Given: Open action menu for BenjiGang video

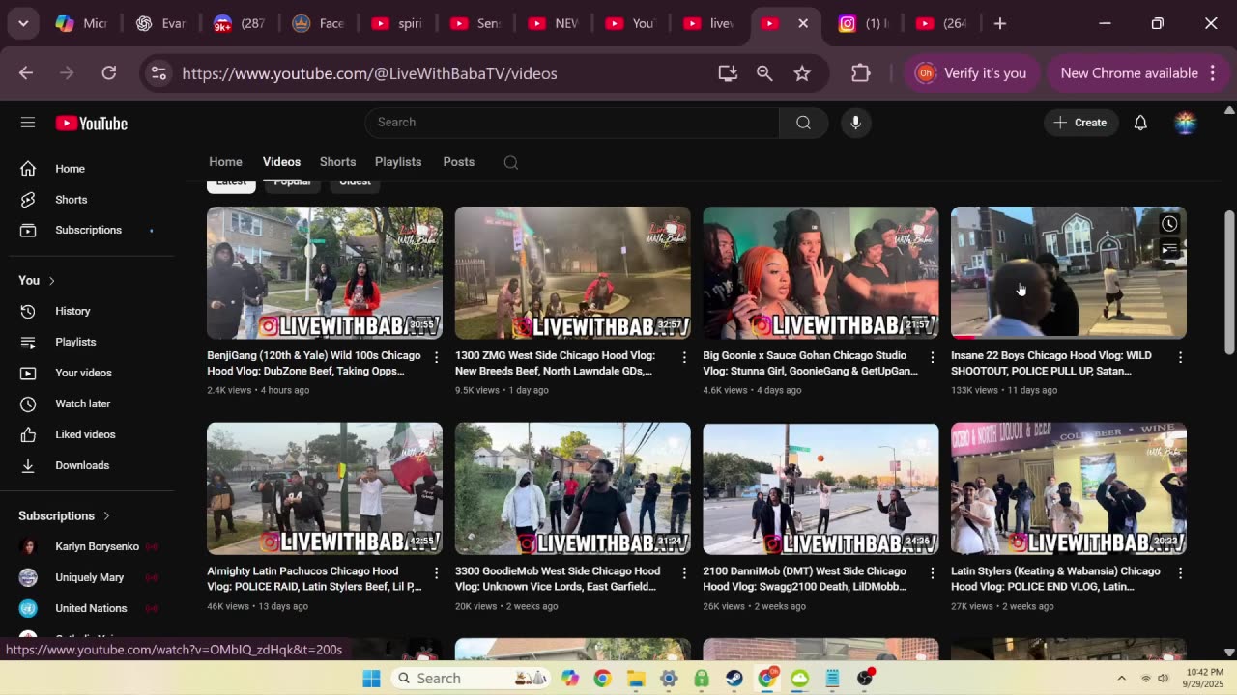Looking at the screenshot, I should [x=437, y=357].
